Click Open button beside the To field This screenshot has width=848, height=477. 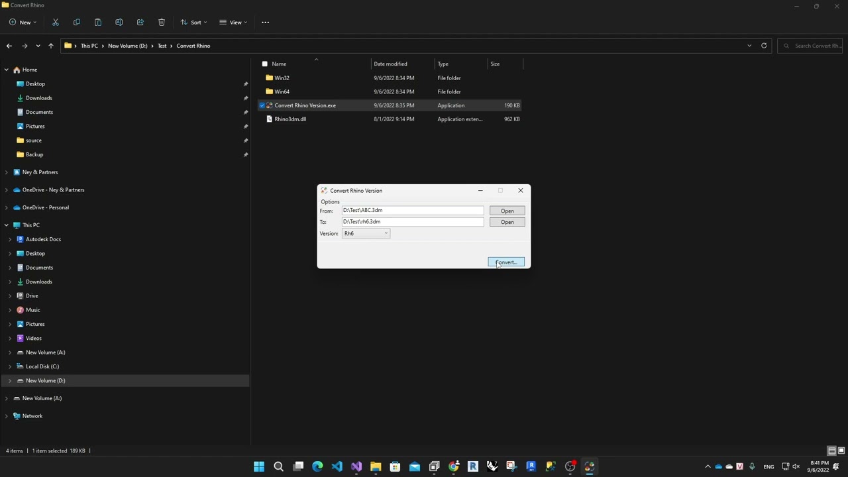coord(507,222)
